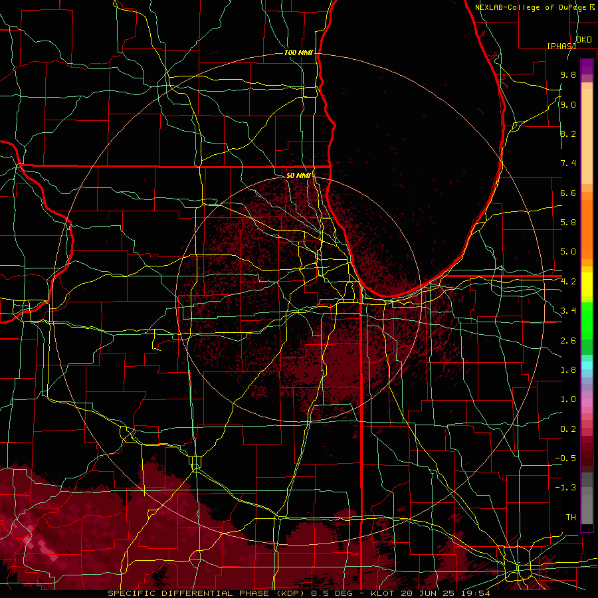Click the -1.3 value on the color scale

(x=565, y=488)
